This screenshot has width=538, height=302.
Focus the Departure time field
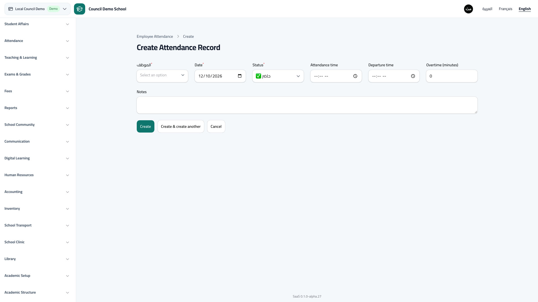394,76
